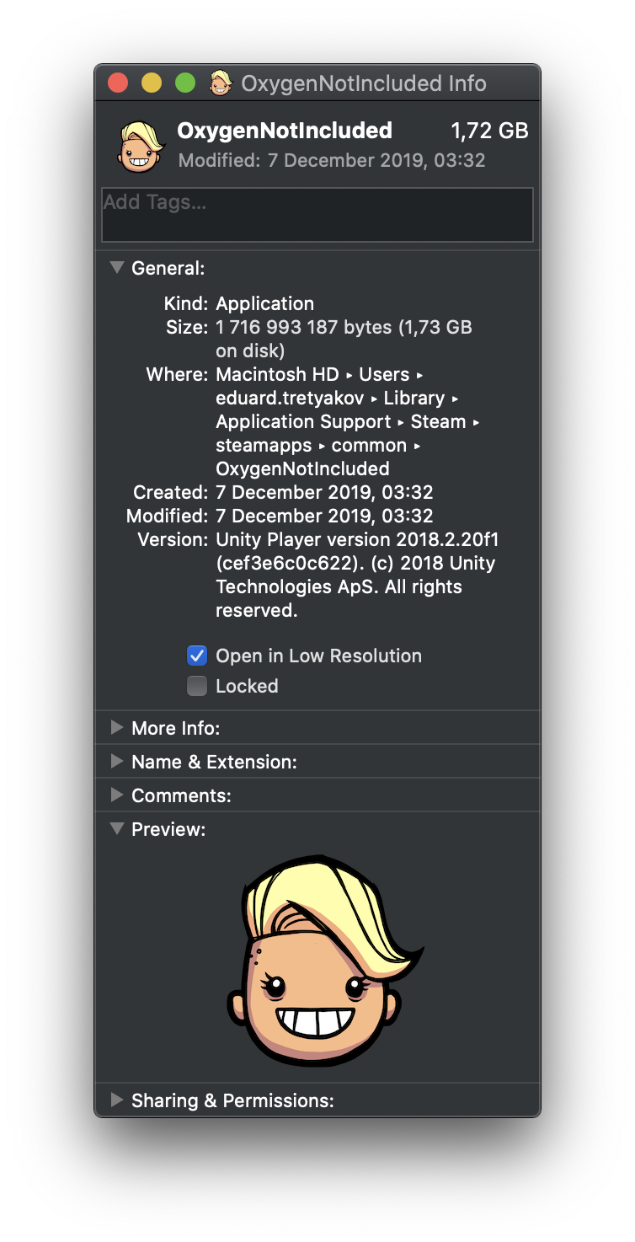Image resolution: width=635 pixels, height=1242 pixels.
Task: Click the Add Tags input field
Action: click(x=317, y=215)
